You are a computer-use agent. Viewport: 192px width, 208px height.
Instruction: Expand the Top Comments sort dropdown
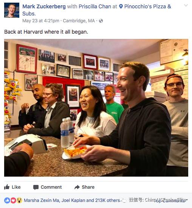172,200
